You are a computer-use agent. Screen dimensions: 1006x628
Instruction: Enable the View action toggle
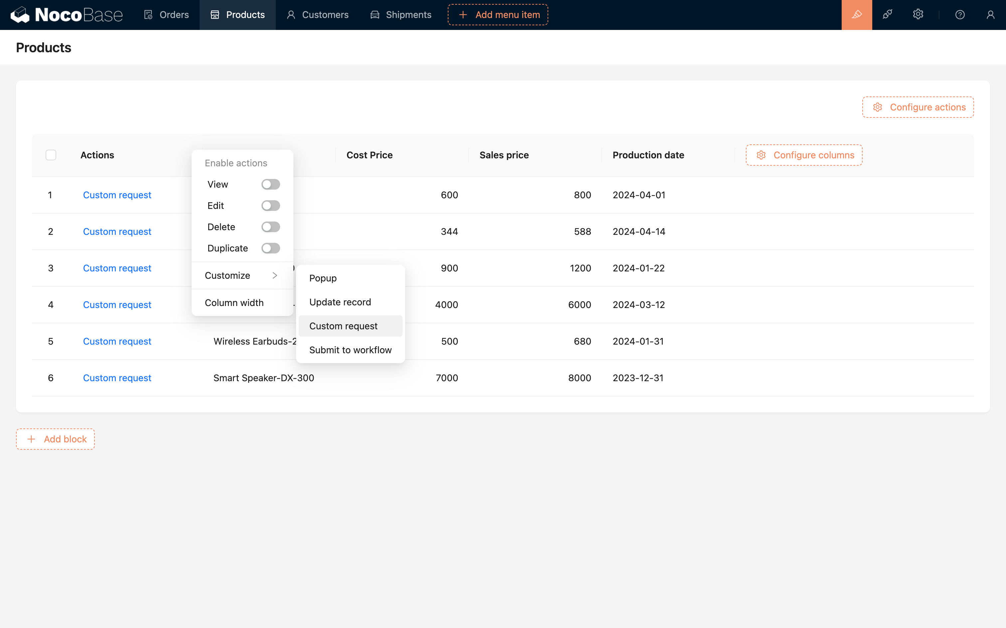(270, 184)
